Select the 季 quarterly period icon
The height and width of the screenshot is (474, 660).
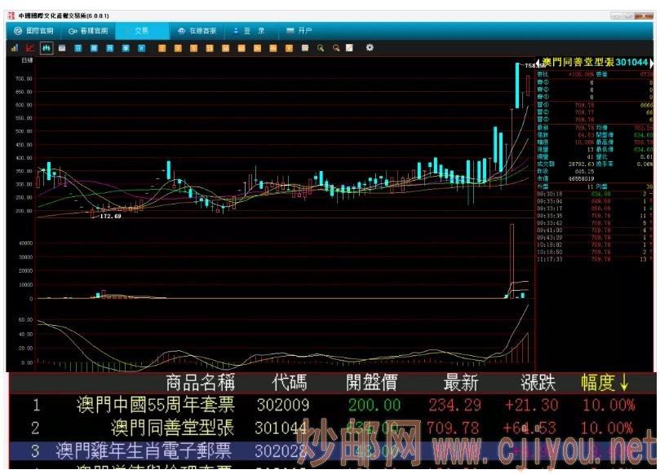126,48
